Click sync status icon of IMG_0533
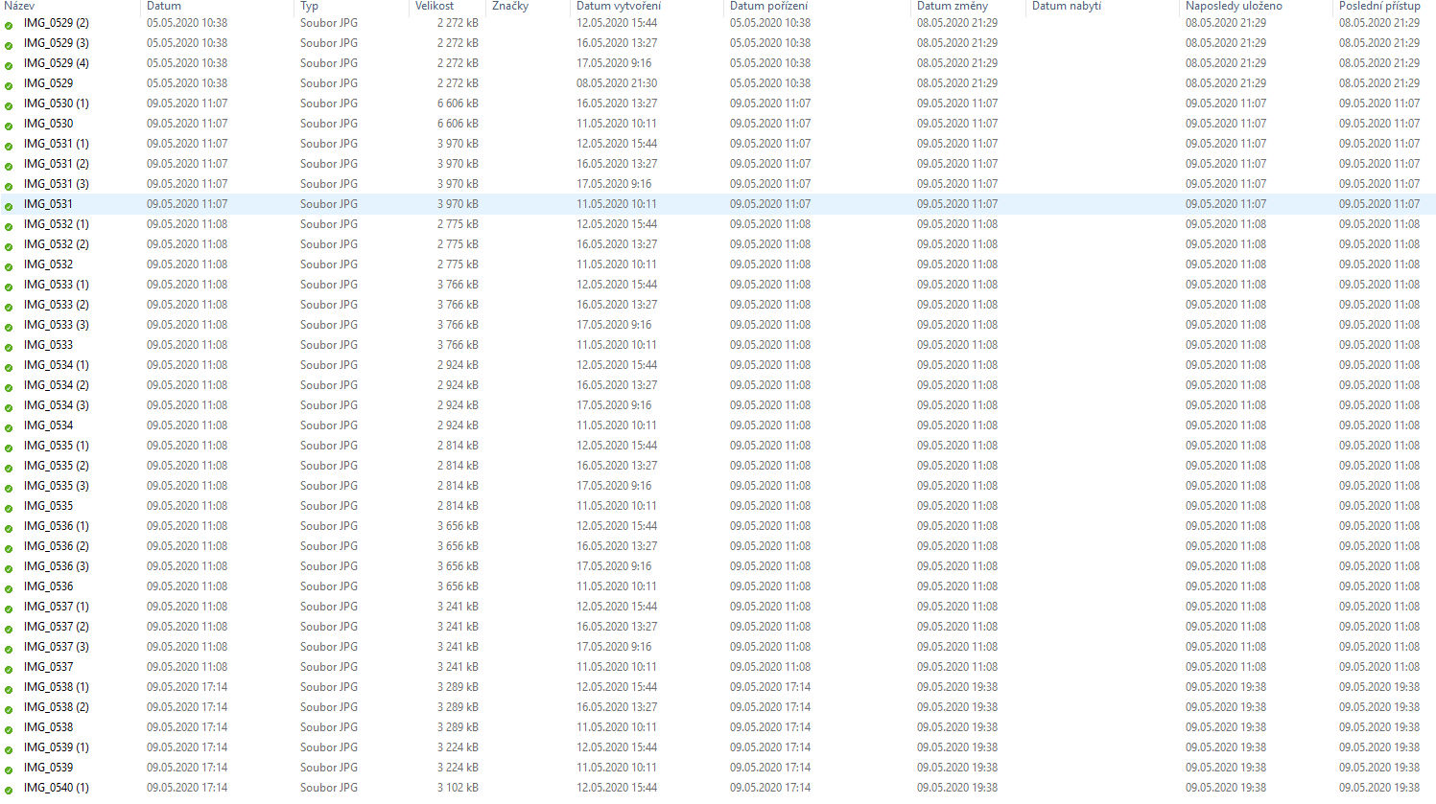The image size is (1436, 804). [9, 346]
